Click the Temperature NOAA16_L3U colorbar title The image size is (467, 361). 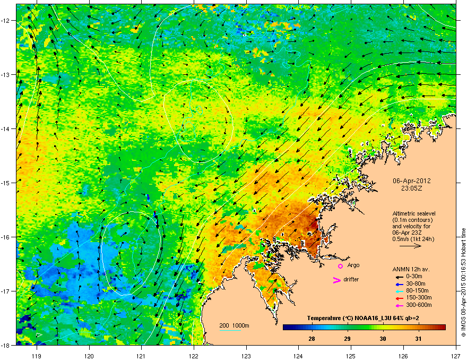pyautogui.click(x=363, y=318)
